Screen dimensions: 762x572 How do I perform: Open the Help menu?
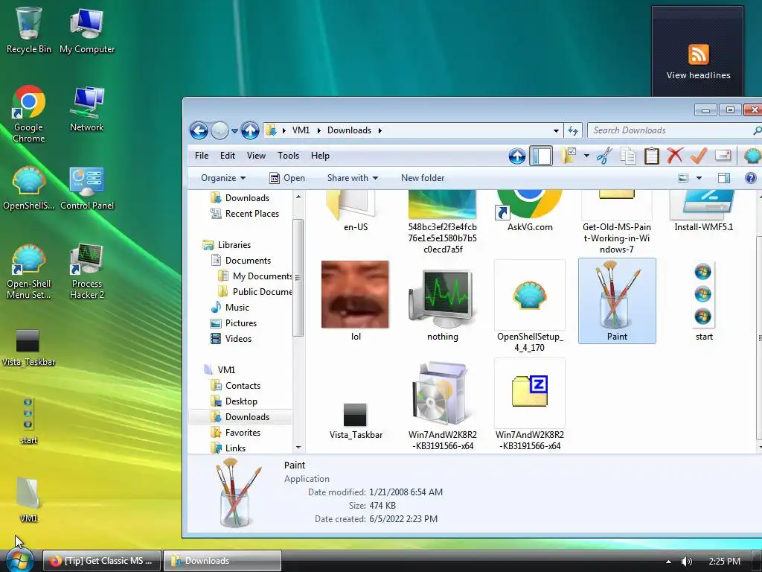pyautogui.click(x=320, y=156)
